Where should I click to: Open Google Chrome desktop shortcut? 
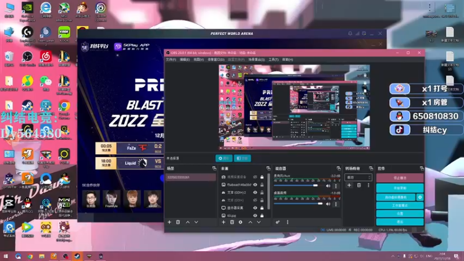point(64,109)
